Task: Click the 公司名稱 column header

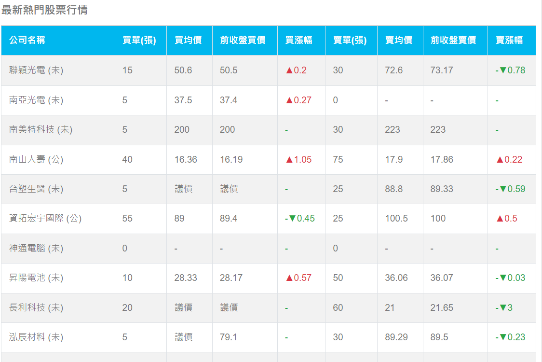Action: point(58,40)
